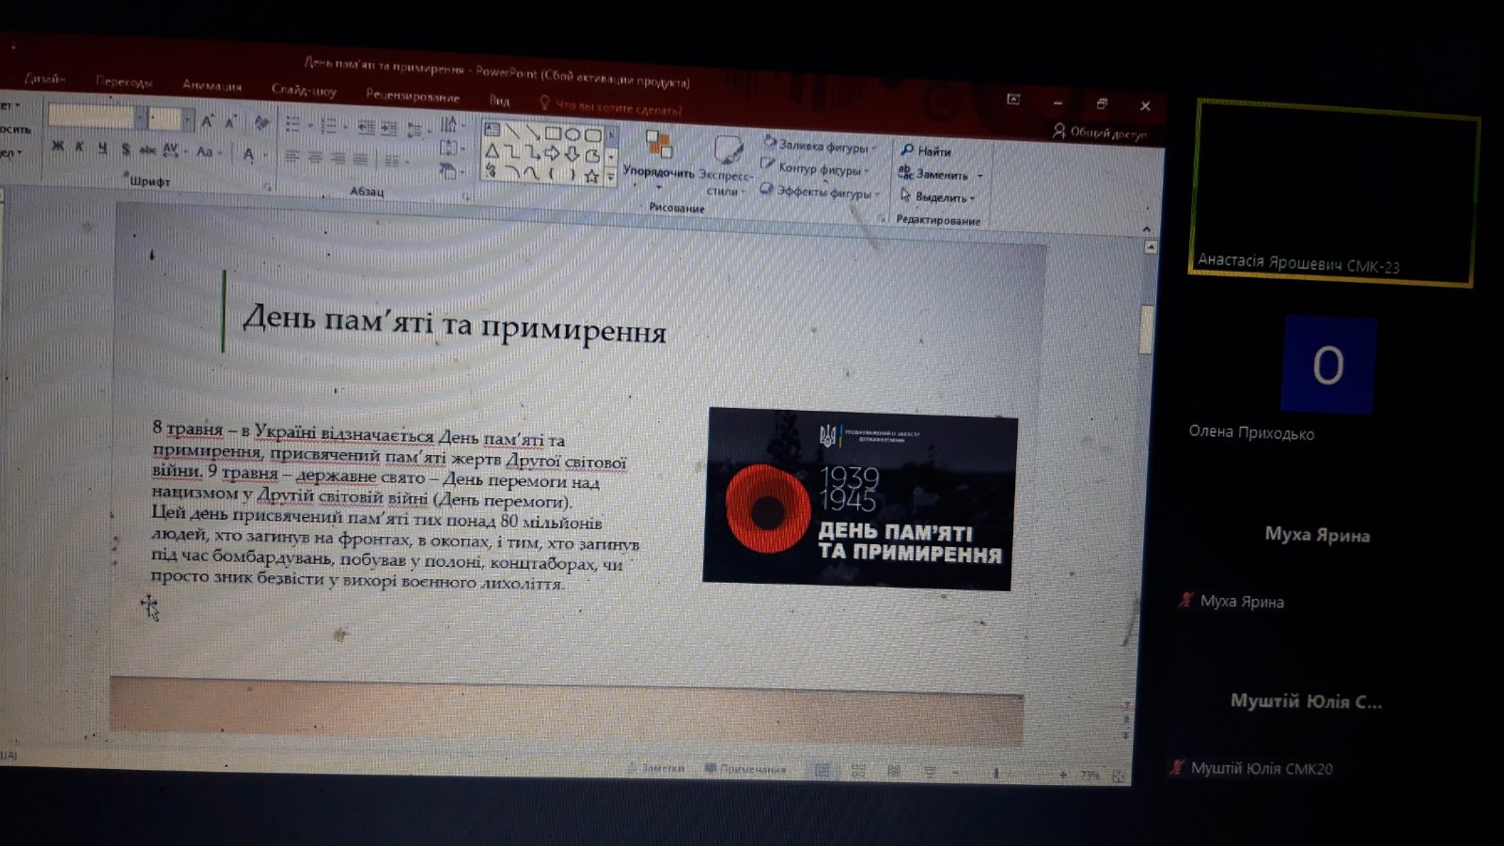Open line spacing options icon
The width and height of the screenshot is (1504, 846).
point(415,131)
